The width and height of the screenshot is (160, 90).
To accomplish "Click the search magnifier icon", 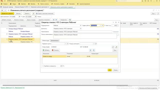I will click(117, 1).
